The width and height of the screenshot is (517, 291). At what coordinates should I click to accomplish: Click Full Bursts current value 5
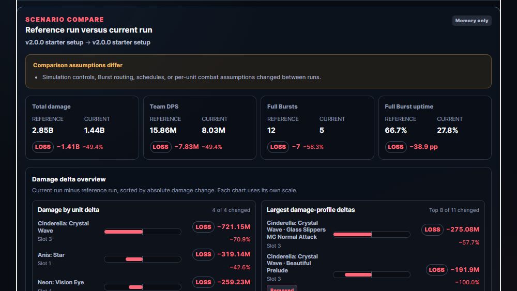pyautogui.click(x=322, y=130)
